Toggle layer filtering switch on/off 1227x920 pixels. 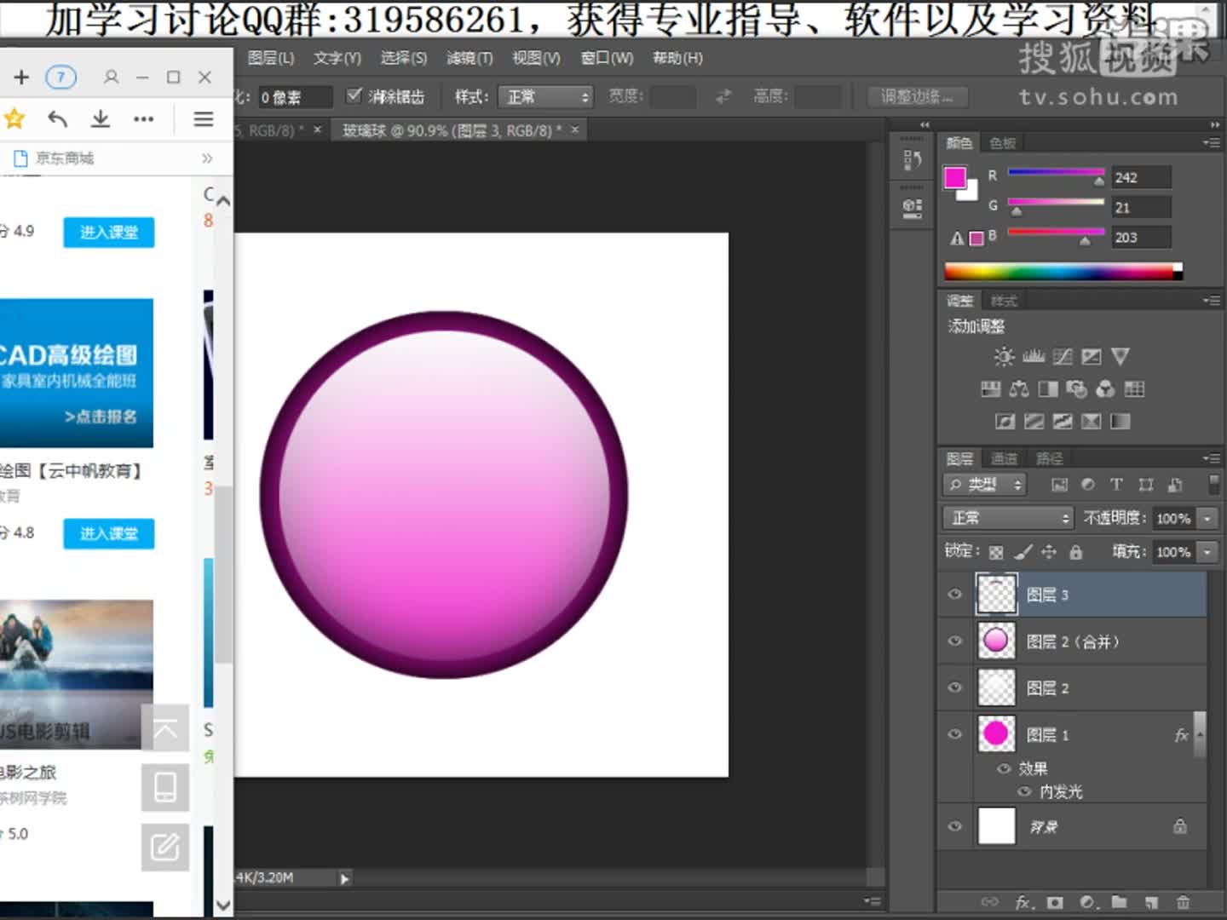point(1214,485)
